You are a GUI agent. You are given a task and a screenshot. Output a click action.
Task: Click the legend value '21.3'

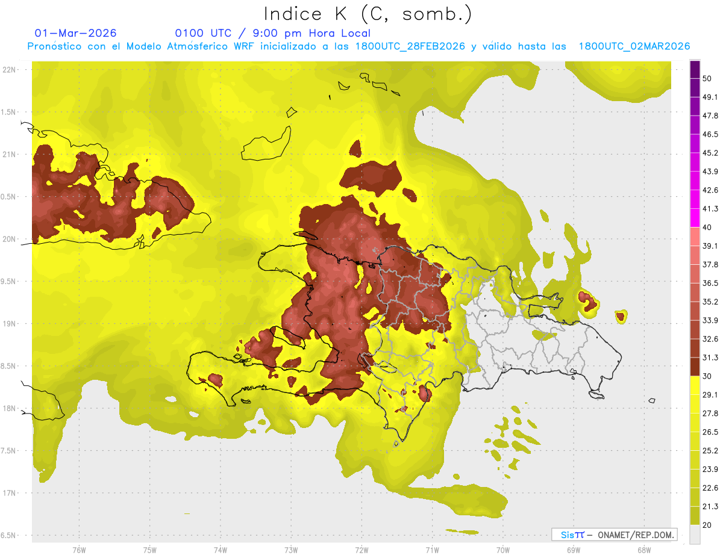point(710,507)
